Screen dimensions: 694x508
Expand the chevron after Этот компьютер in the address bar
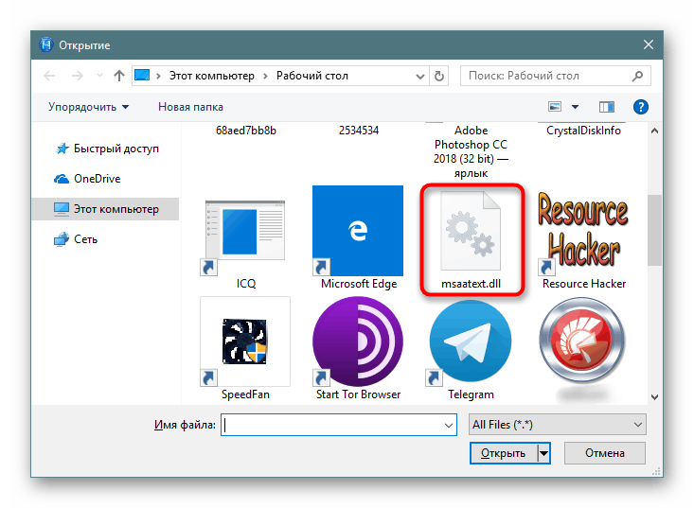click(265, 76)
